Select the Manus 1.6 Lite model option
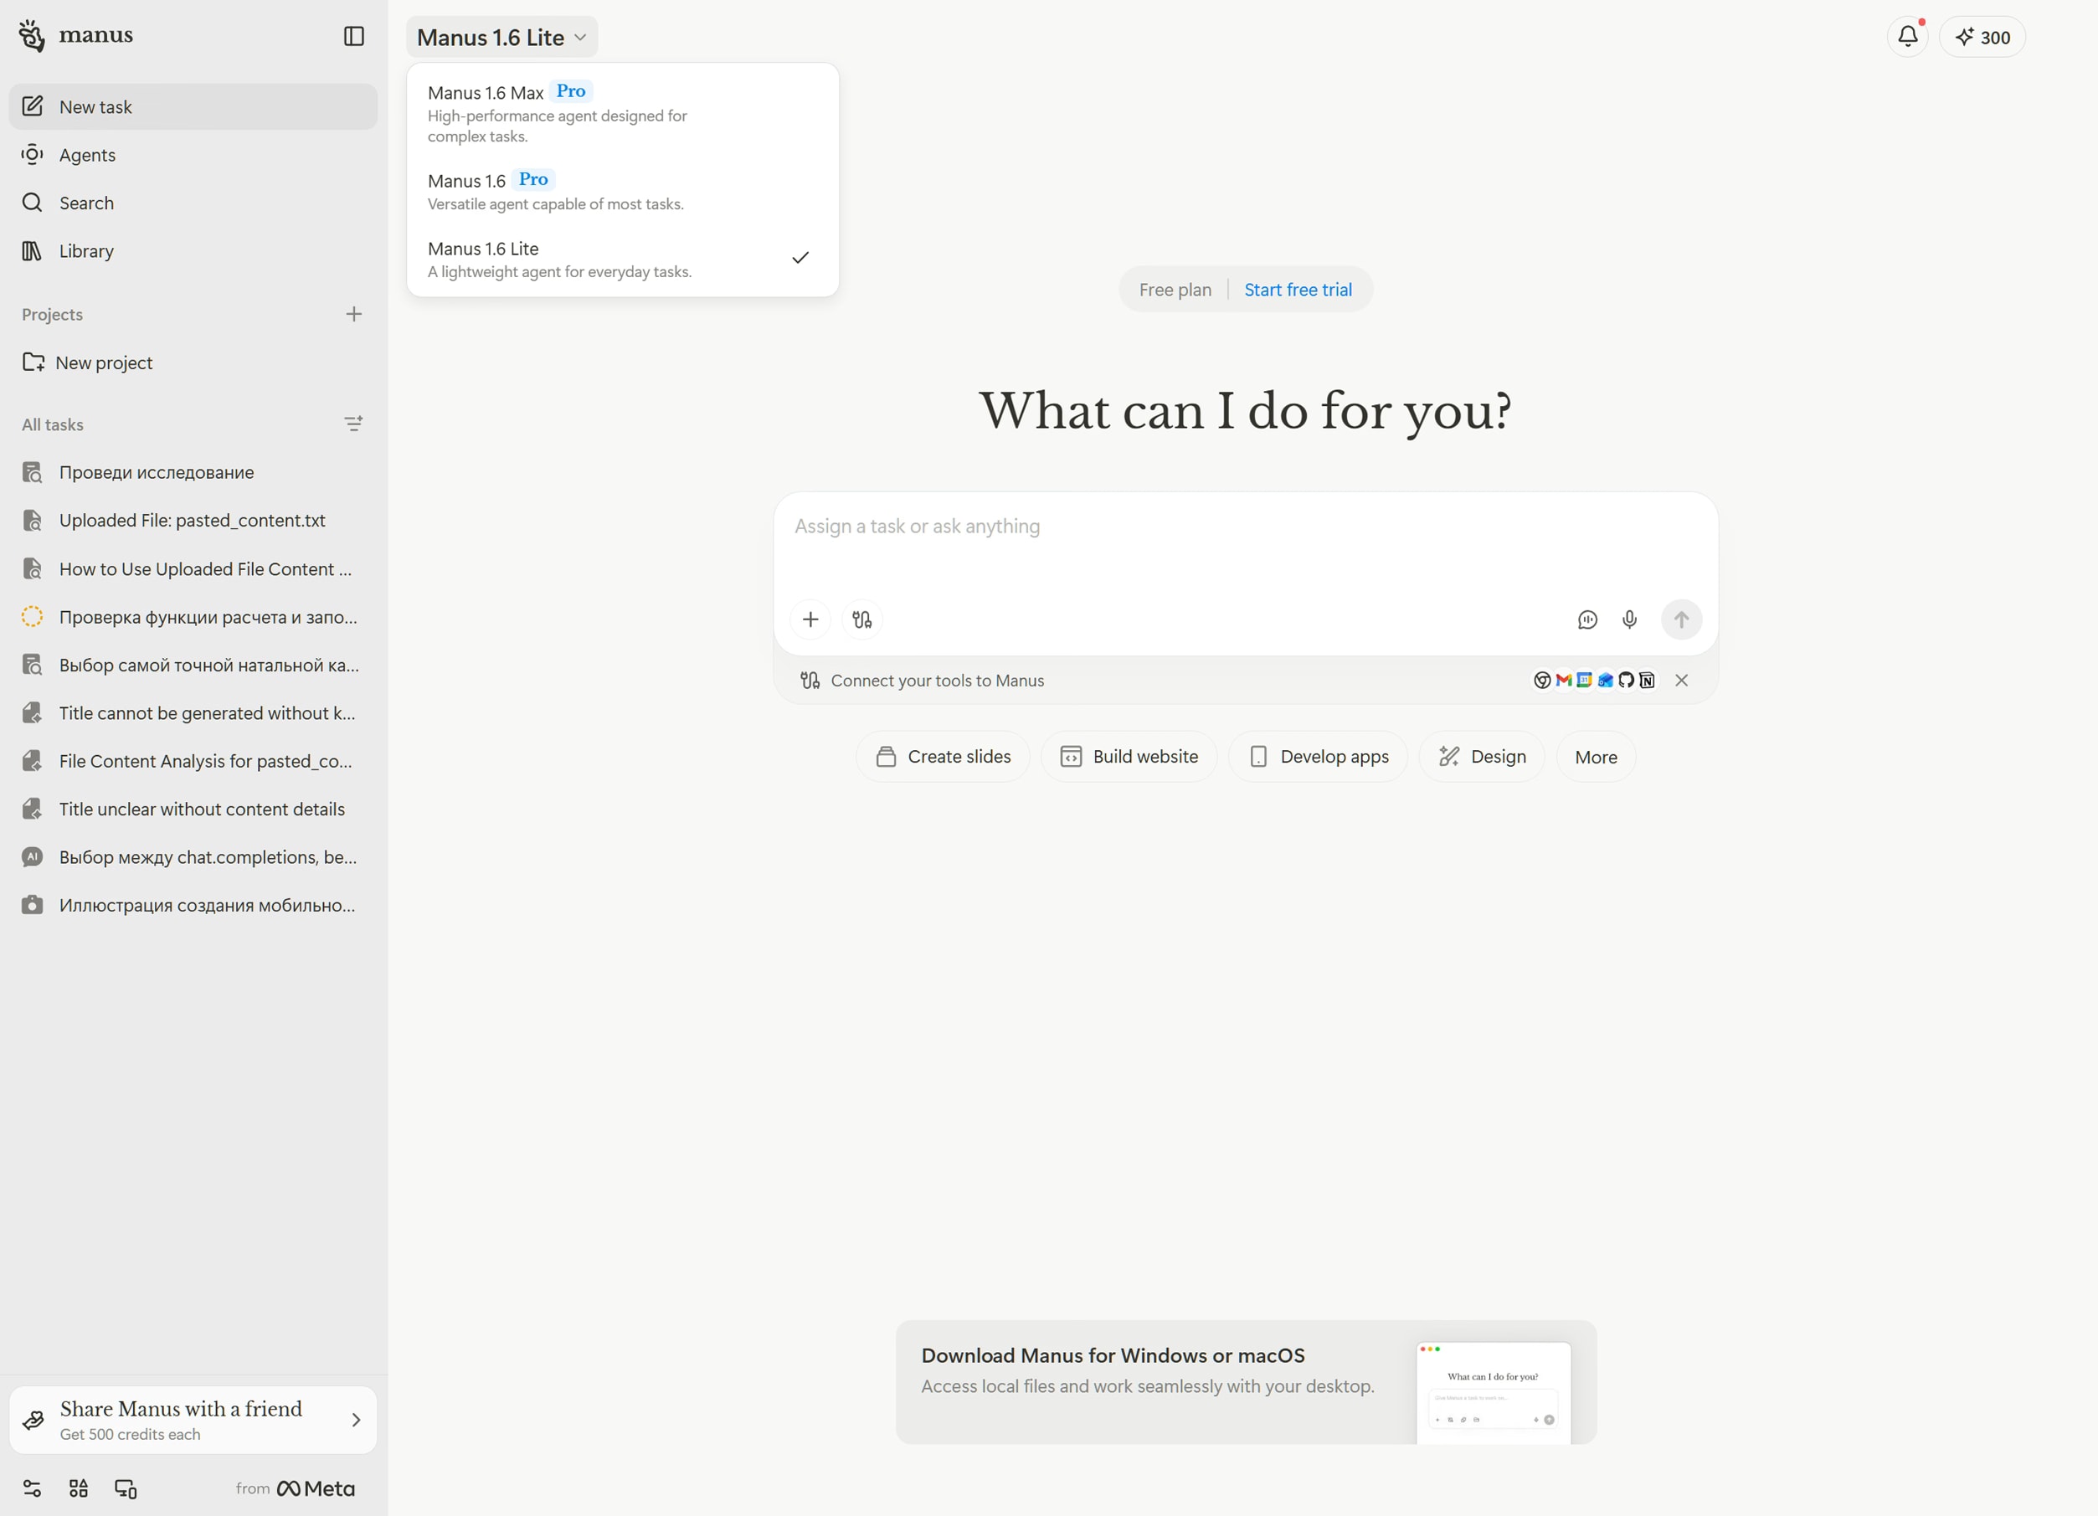The width and height of the screenshot is (2098, 1516). pyautogui.click(x=623, y=259)
